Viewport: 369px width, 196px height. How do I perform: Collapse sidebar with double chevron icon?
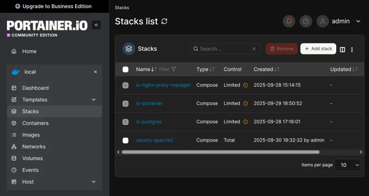coord(96,25)
